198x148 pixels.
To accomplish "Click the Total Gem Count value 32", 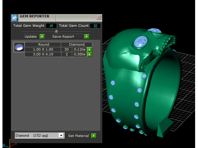I will [x=95, y=26].
